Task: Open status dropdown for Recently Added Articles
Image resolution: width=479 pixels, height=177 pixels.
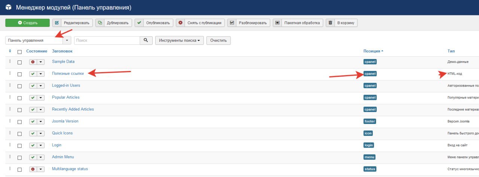Action: pyautogui.click(x=40, y=110)
